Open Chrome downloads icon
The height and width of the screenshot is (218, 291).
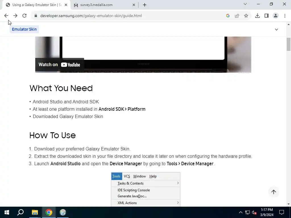pyautogui.click(x=257, y=16)
